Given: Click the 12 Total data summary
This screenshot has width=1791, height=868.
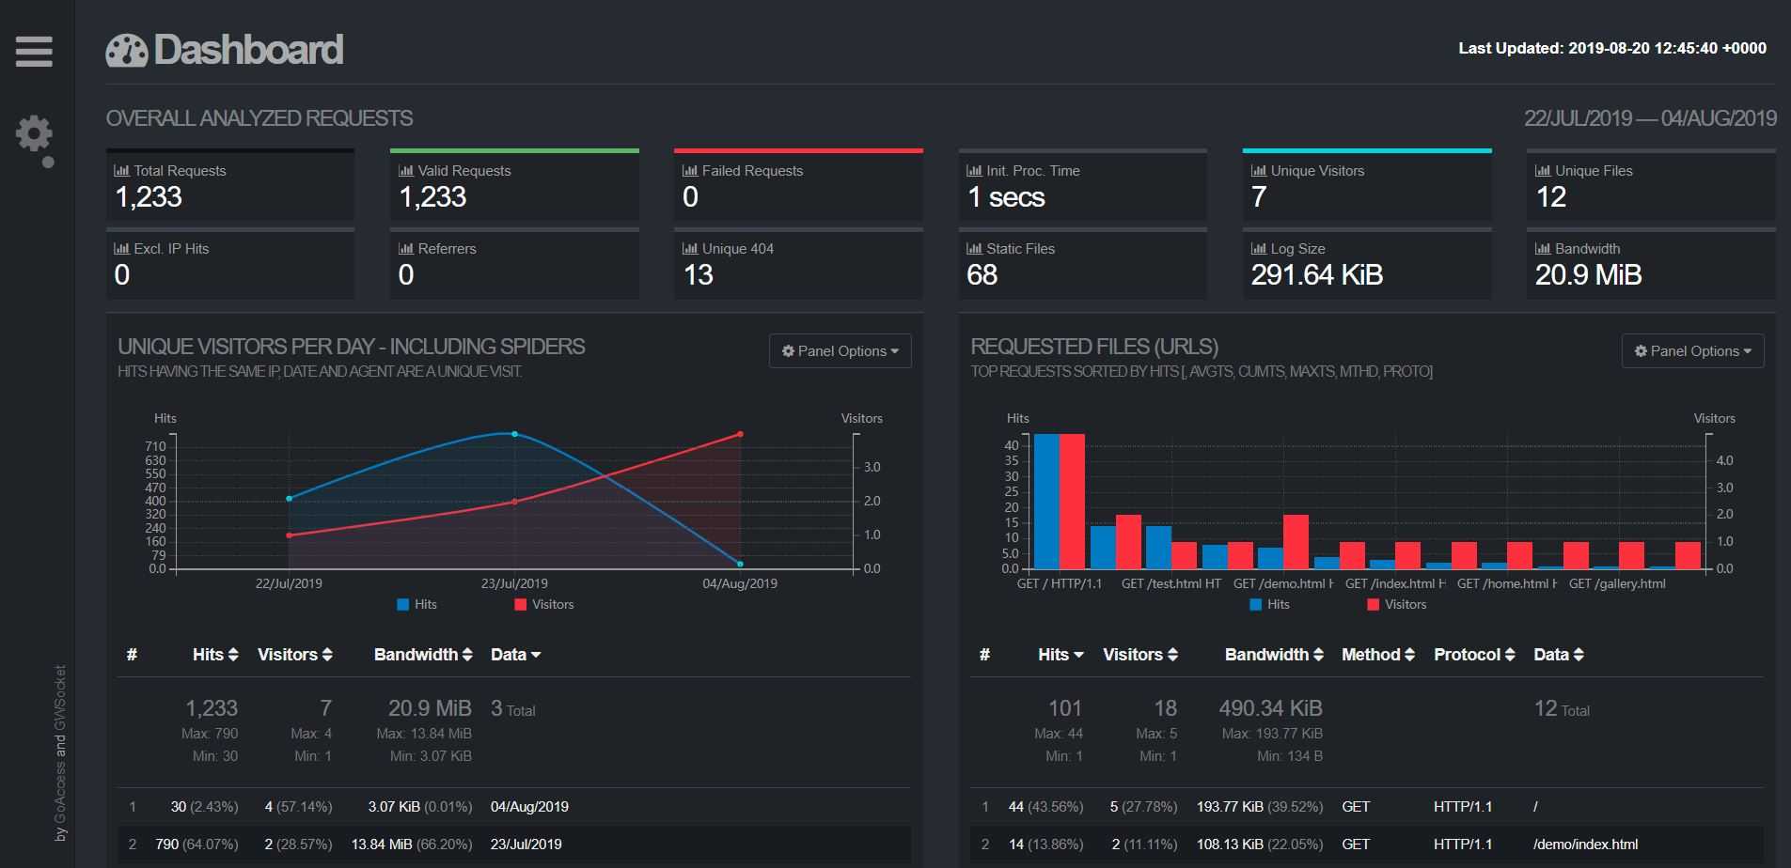Looking at the screenshot, I should (1562, 709).
